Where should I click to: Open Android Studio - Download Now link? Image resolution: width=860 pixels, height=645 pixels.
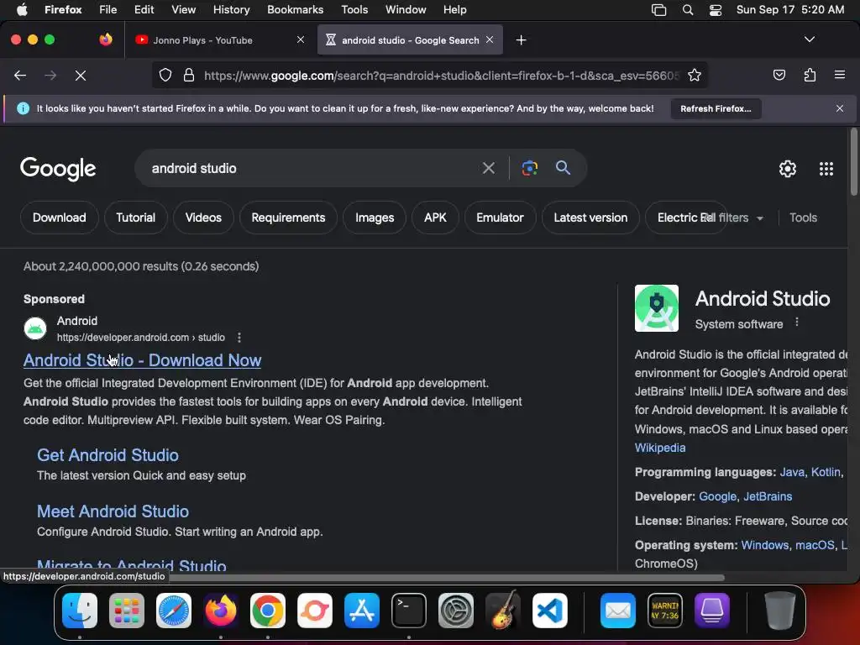[142, 360]
